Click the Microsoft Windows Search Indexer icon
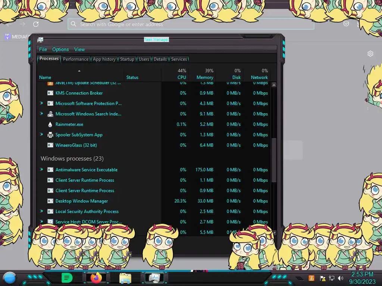The height and width of the screenshot is (286, 382). pos(50,114)
